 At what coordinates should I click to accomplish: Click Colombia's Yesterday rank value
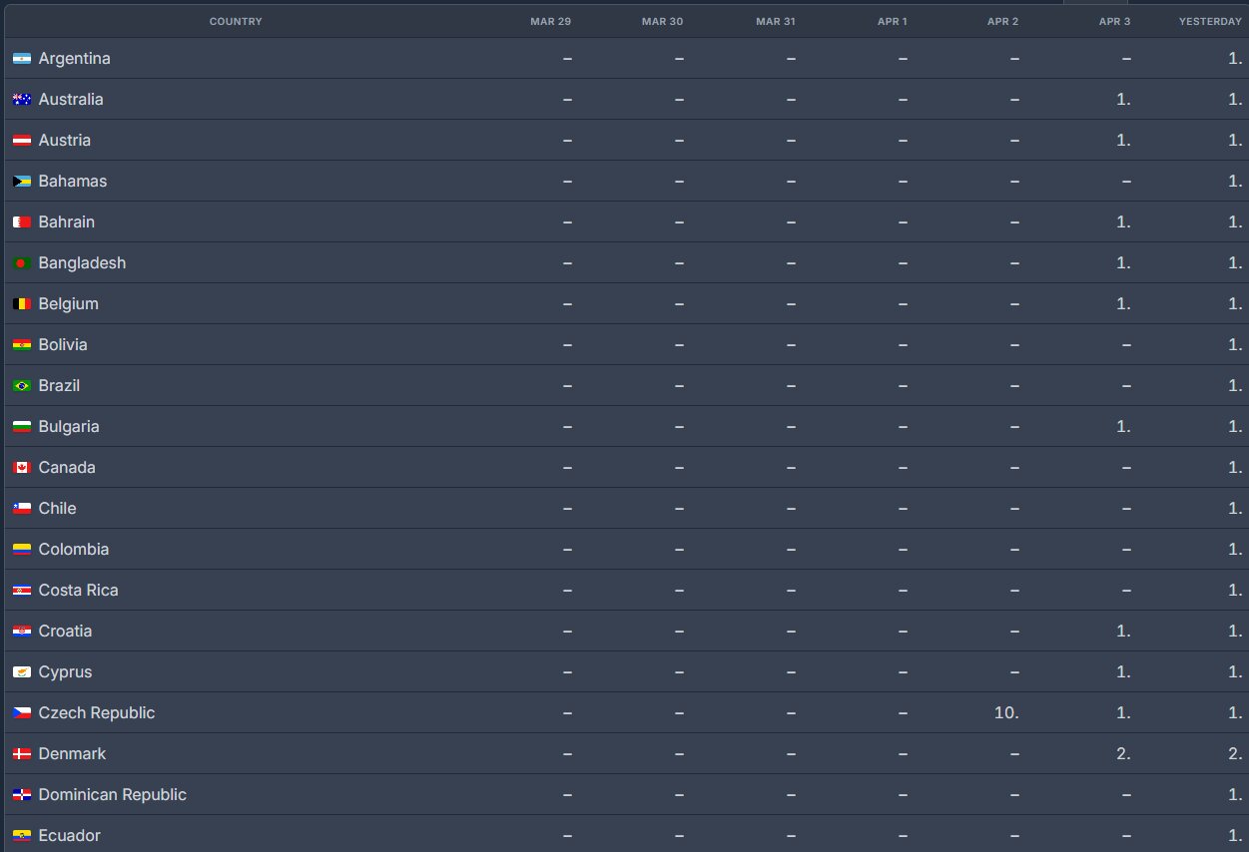tap(1235, 550)
